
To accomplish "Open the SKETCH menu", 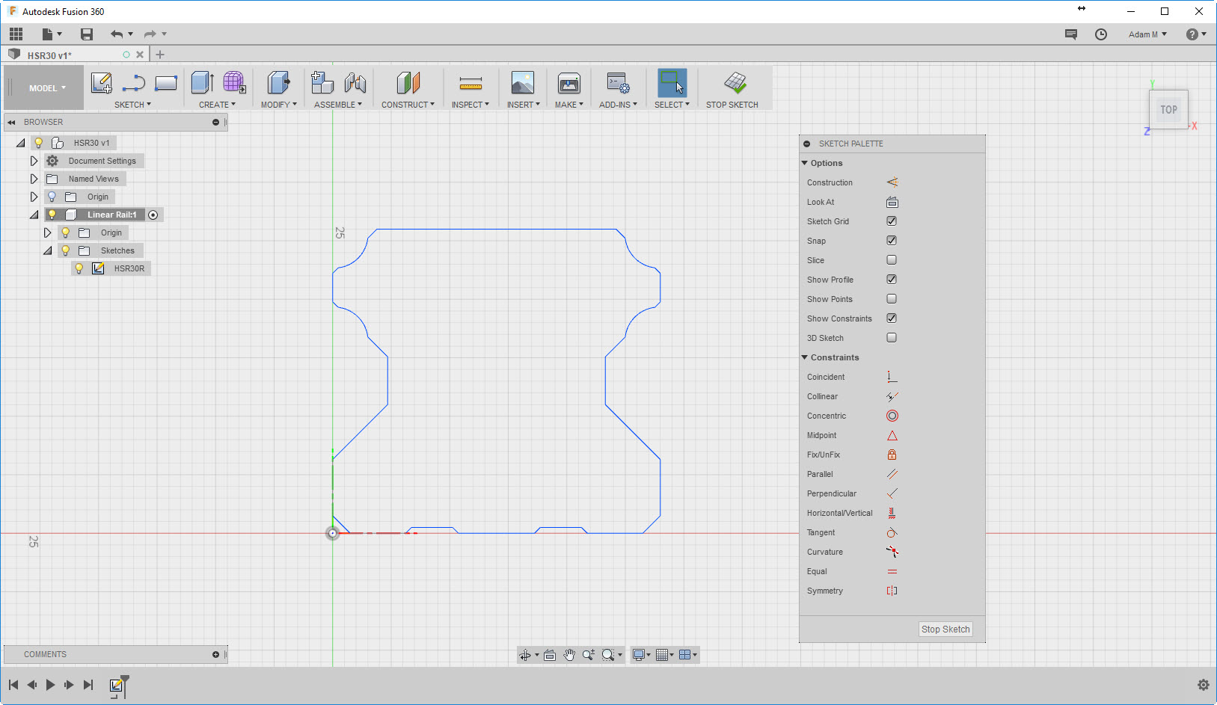I will pyautogui.click(x=132, y=105).
